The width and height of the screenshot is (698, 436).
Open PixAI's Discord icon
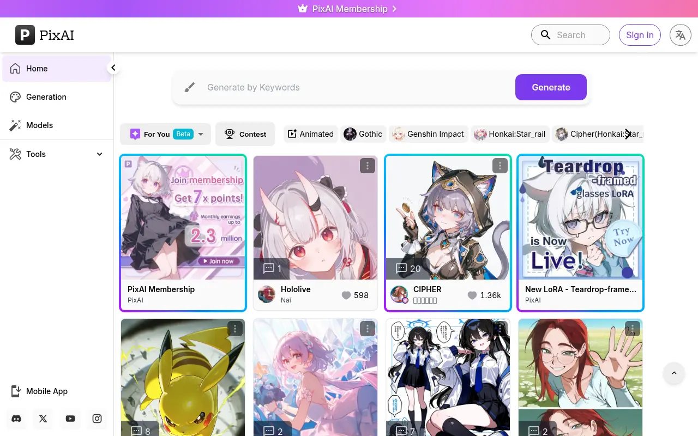[16, 419]
